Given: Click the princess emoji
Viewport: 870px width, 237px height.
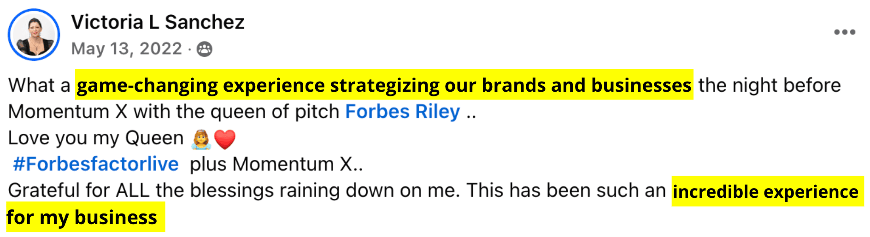Looking at the screenshot, I should click(x=201, y=139).
